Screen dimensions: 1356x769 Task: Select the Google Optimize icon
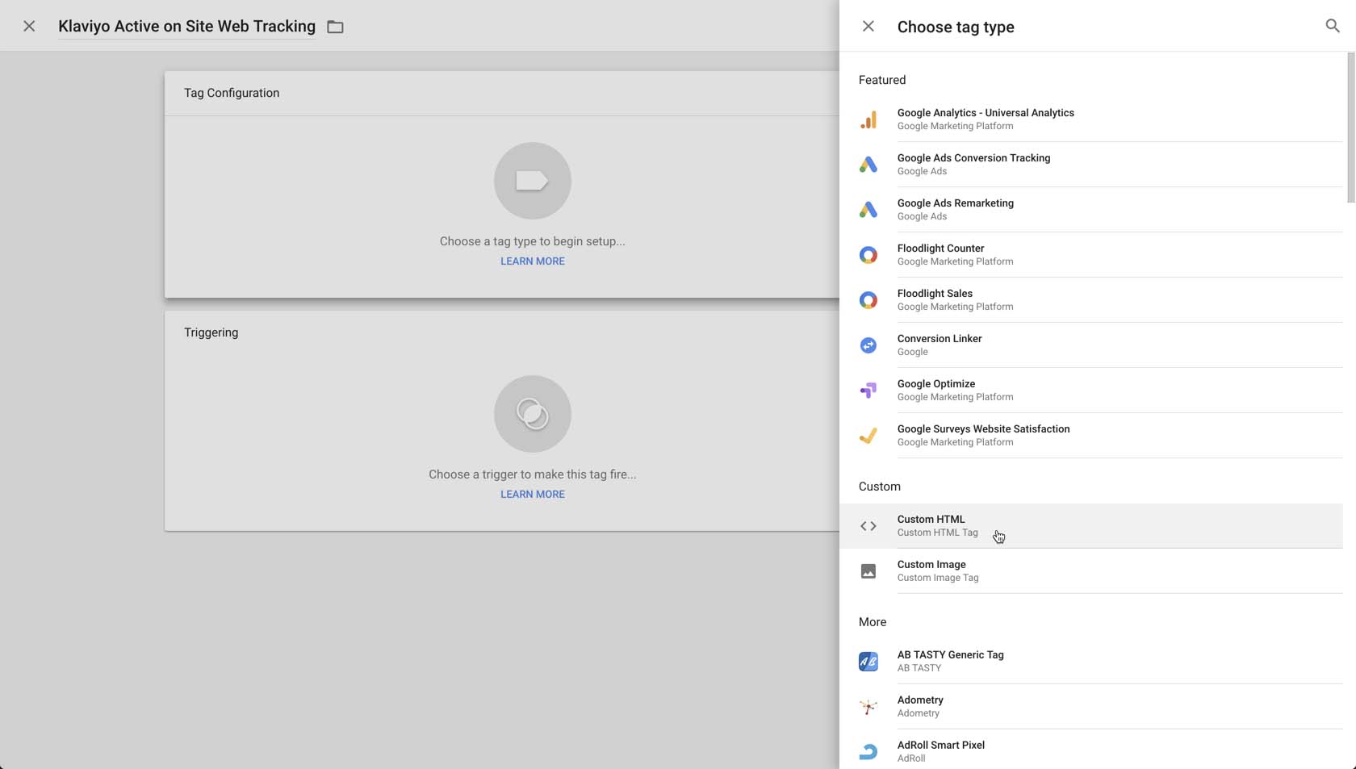click(868, 390)
